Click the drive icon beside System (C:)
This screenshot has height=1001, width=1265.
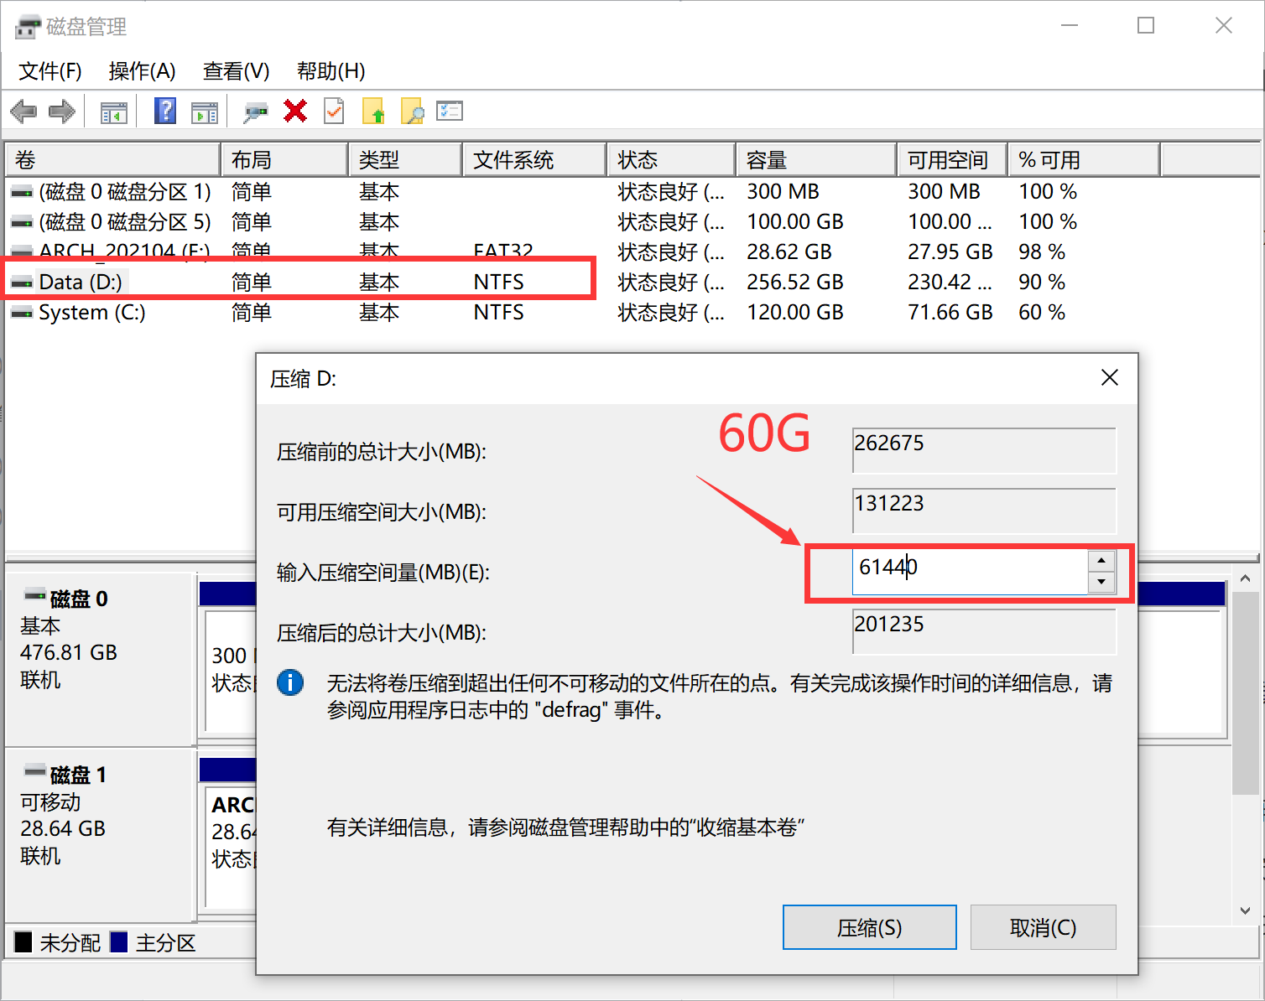click(22, 314)
